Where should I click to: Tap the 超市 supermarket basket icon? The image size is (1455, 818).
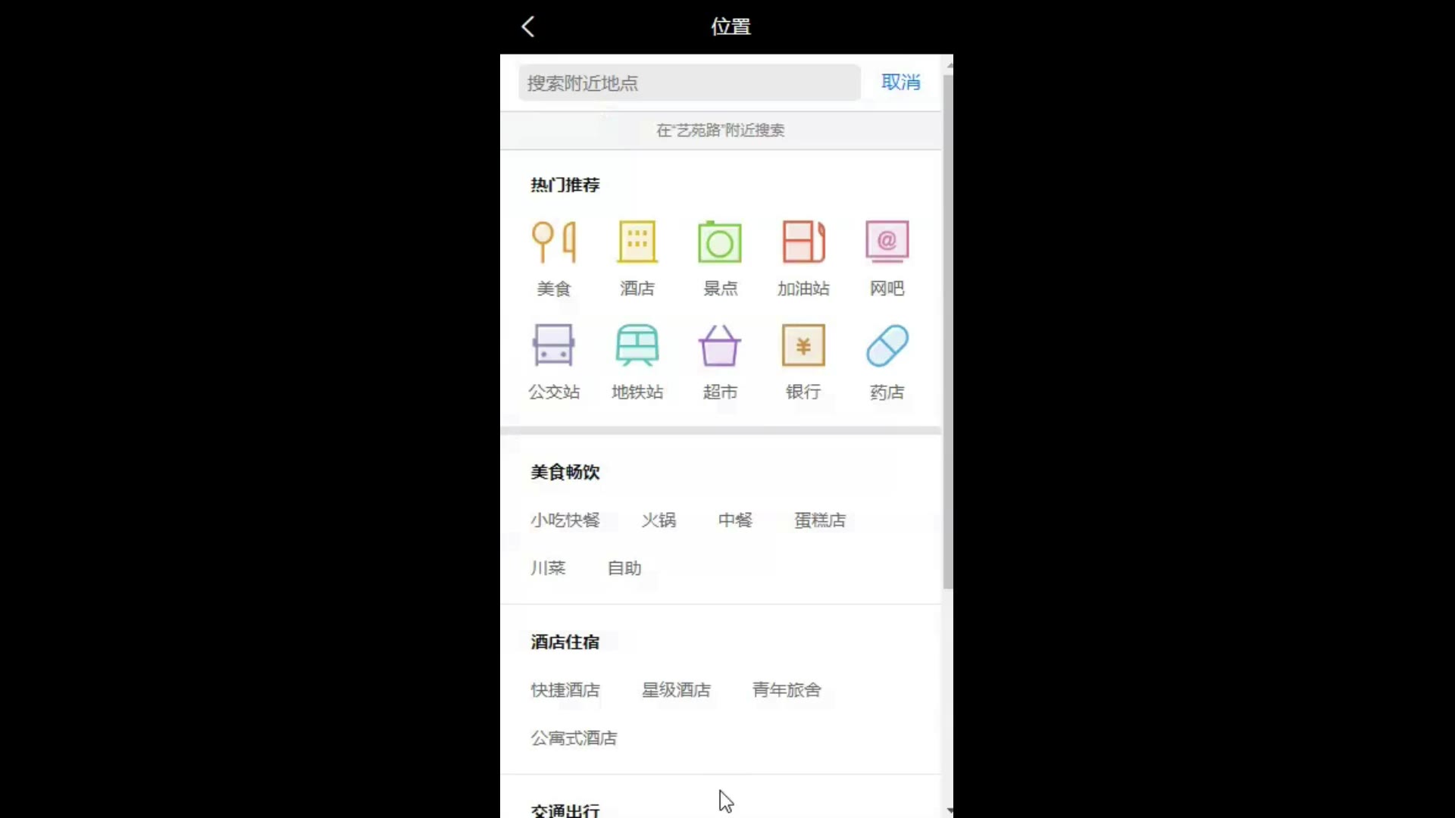point(719,346)
